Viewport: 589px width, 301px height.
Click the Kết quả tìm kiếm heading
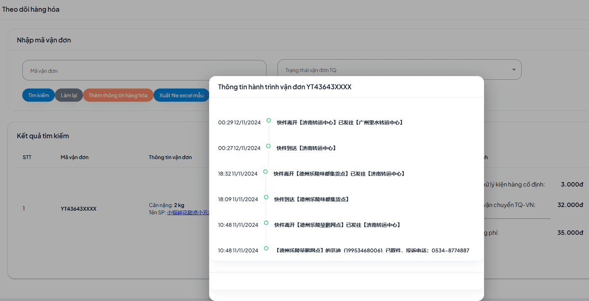43,136
